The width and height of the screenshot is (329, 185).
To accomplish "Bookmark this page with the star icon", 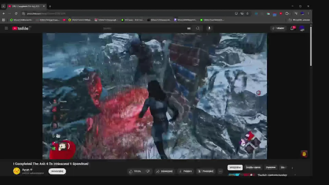I will [247, 13].
